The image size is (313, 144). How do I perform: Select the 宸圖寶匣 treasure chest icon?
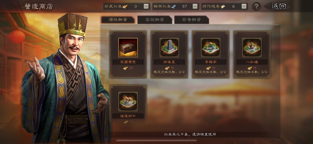pos(128,48)
